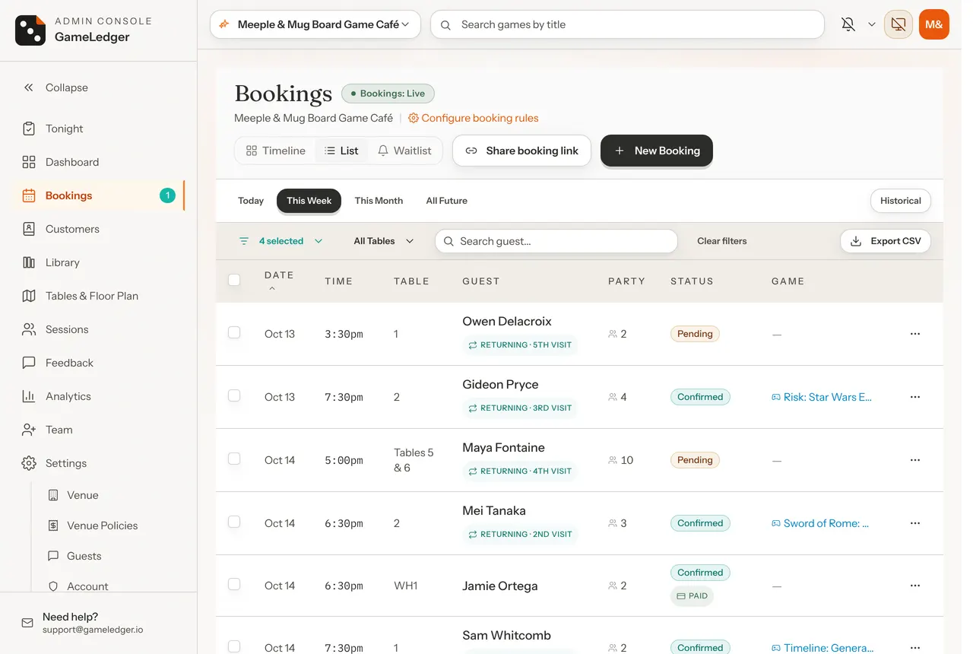The height and width of the screenshot is (654, 973).
Task: Open Customers in the sidebar
Action: [x=99, y=229]
